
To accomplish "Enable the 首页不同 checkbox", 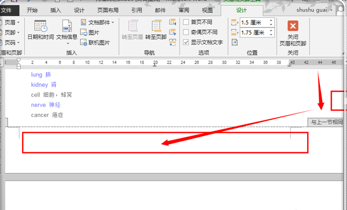I will [x=186, y=22].
